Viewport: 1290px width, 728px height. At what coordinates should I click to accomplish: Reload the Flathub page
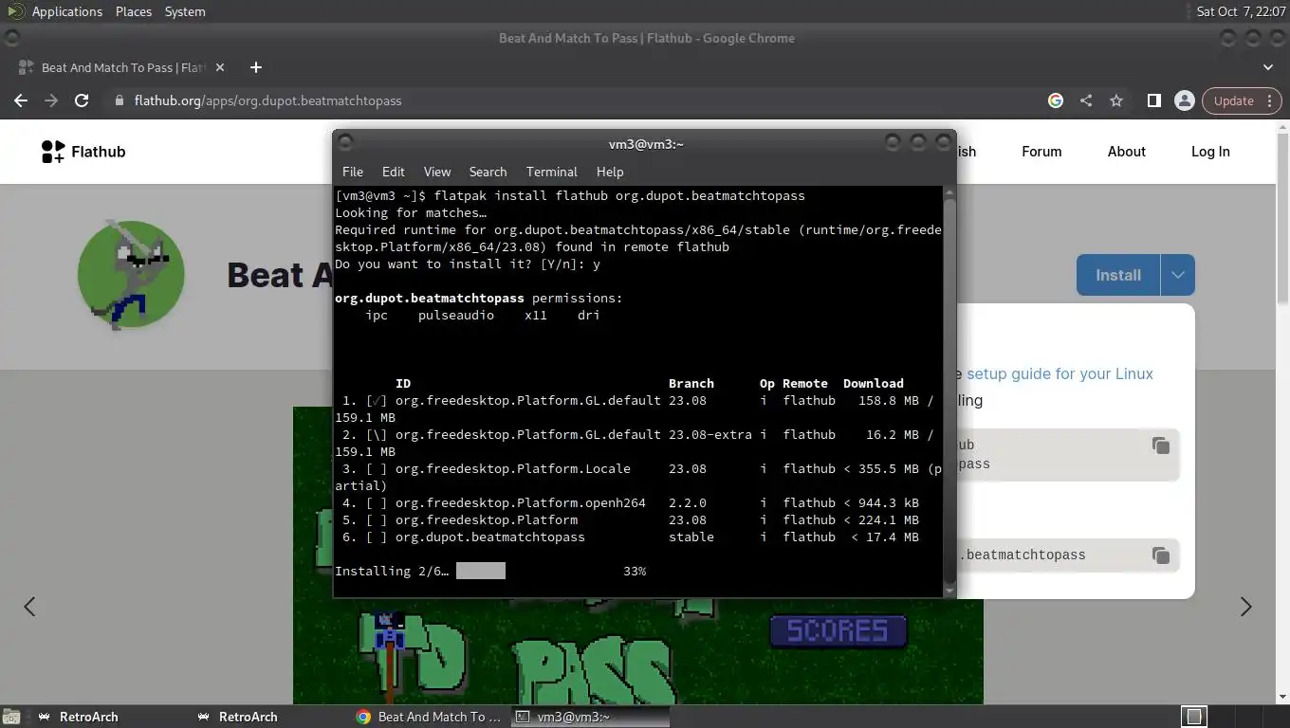click(x=82, y=100)
